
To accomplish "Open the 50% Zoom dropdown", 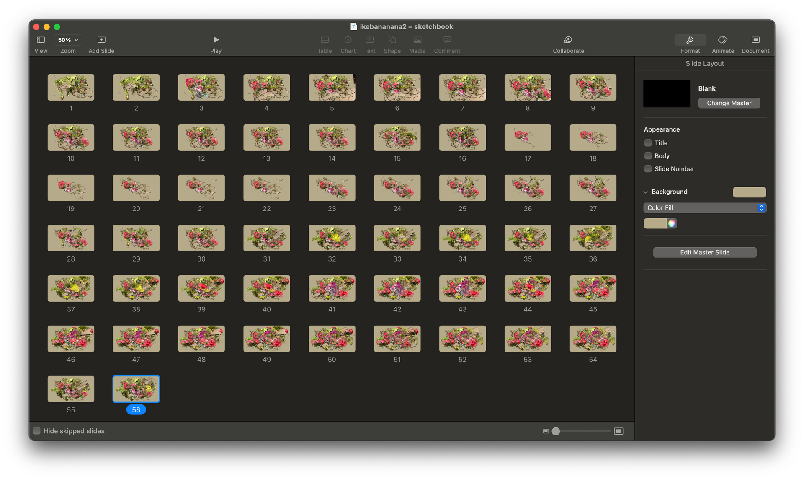I will (x=68, y=40).
